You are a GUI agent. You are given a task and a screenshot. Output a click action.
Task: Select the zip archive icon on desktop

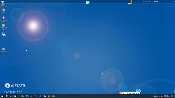[3, 50]
